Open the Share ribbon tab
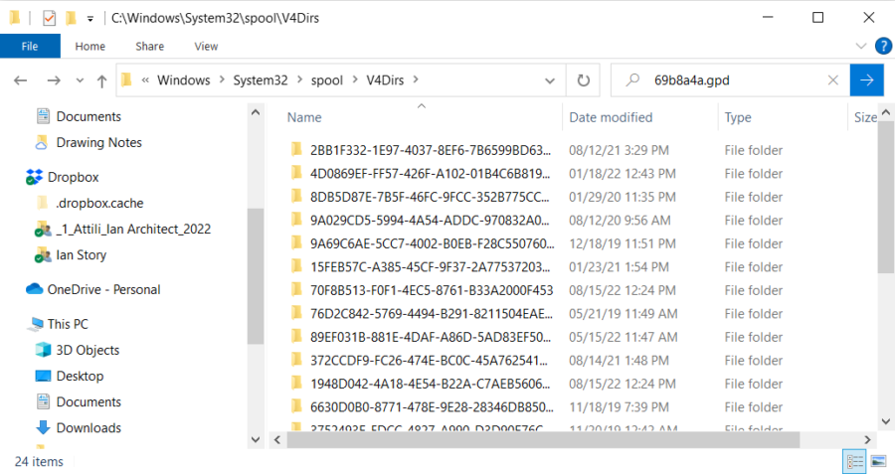 149,46
